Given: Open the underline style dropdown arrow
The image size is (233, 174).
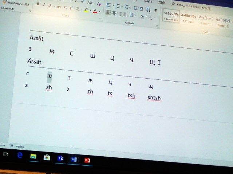Looking at the screenshot, I should (x=54, y=6).
